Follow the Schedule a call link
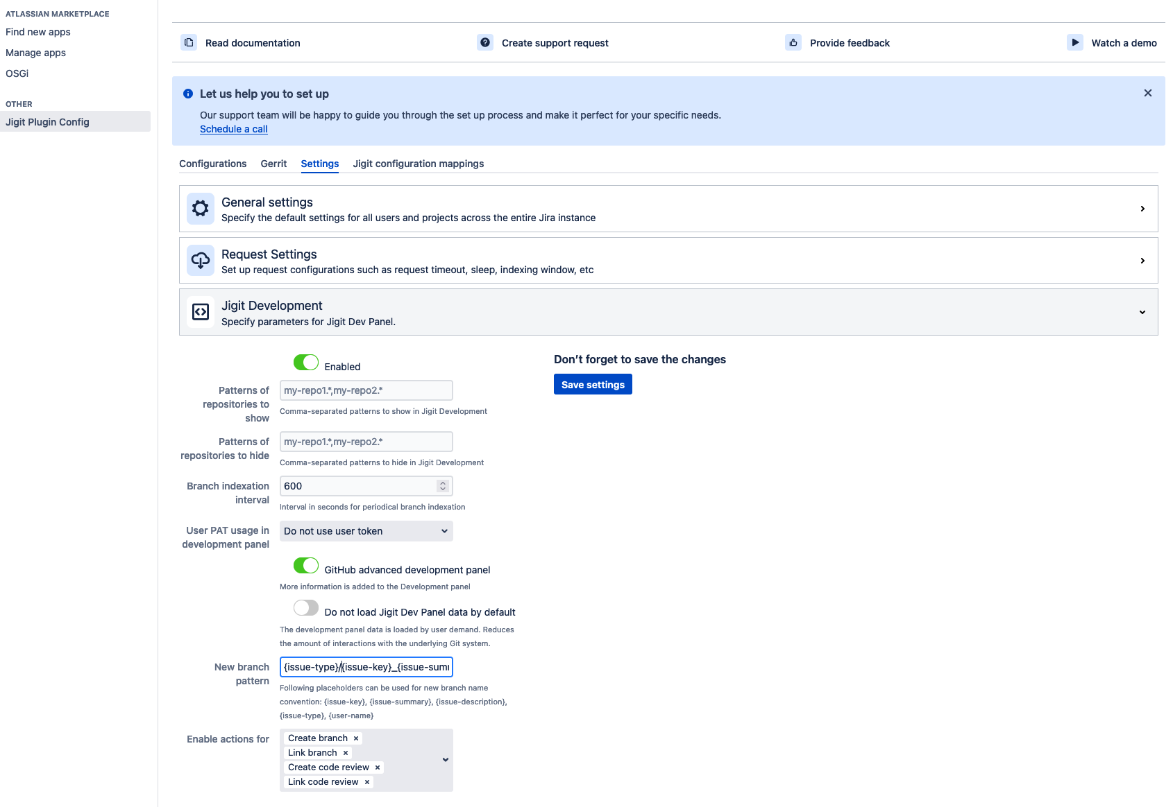 (233, 129)
